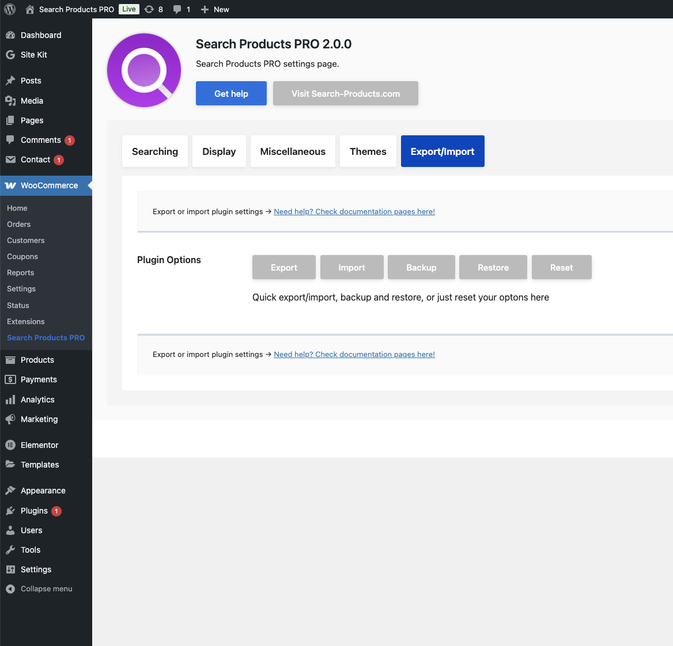Open the updates refresh icon in admin bar
Viewport: 673px width, 646px height.
149,9
